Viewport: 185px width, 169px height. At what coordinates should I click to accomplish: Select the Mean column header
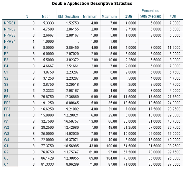(x=46, y=17)
